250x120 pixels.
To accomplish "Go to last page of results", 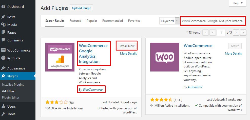I will tap(243, 33).
